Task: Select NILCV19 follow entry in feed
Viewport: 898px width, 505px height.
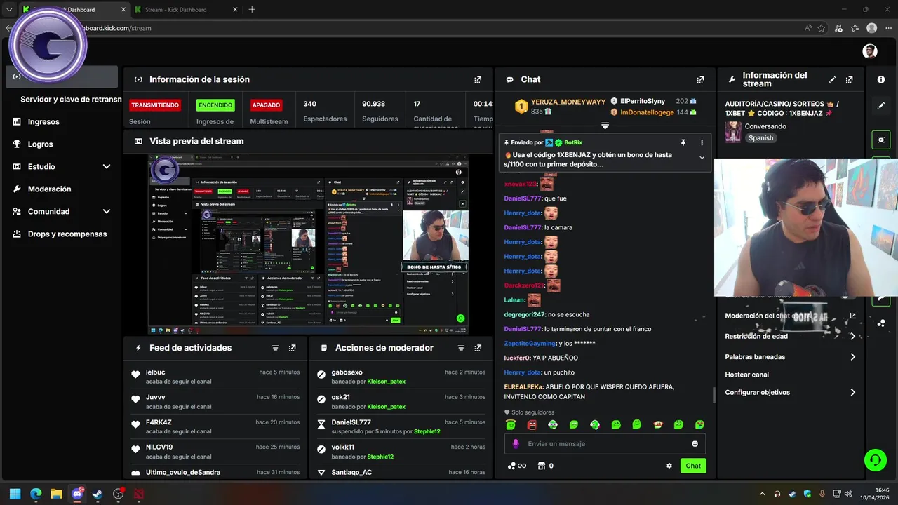Action: tap(215, 452)
